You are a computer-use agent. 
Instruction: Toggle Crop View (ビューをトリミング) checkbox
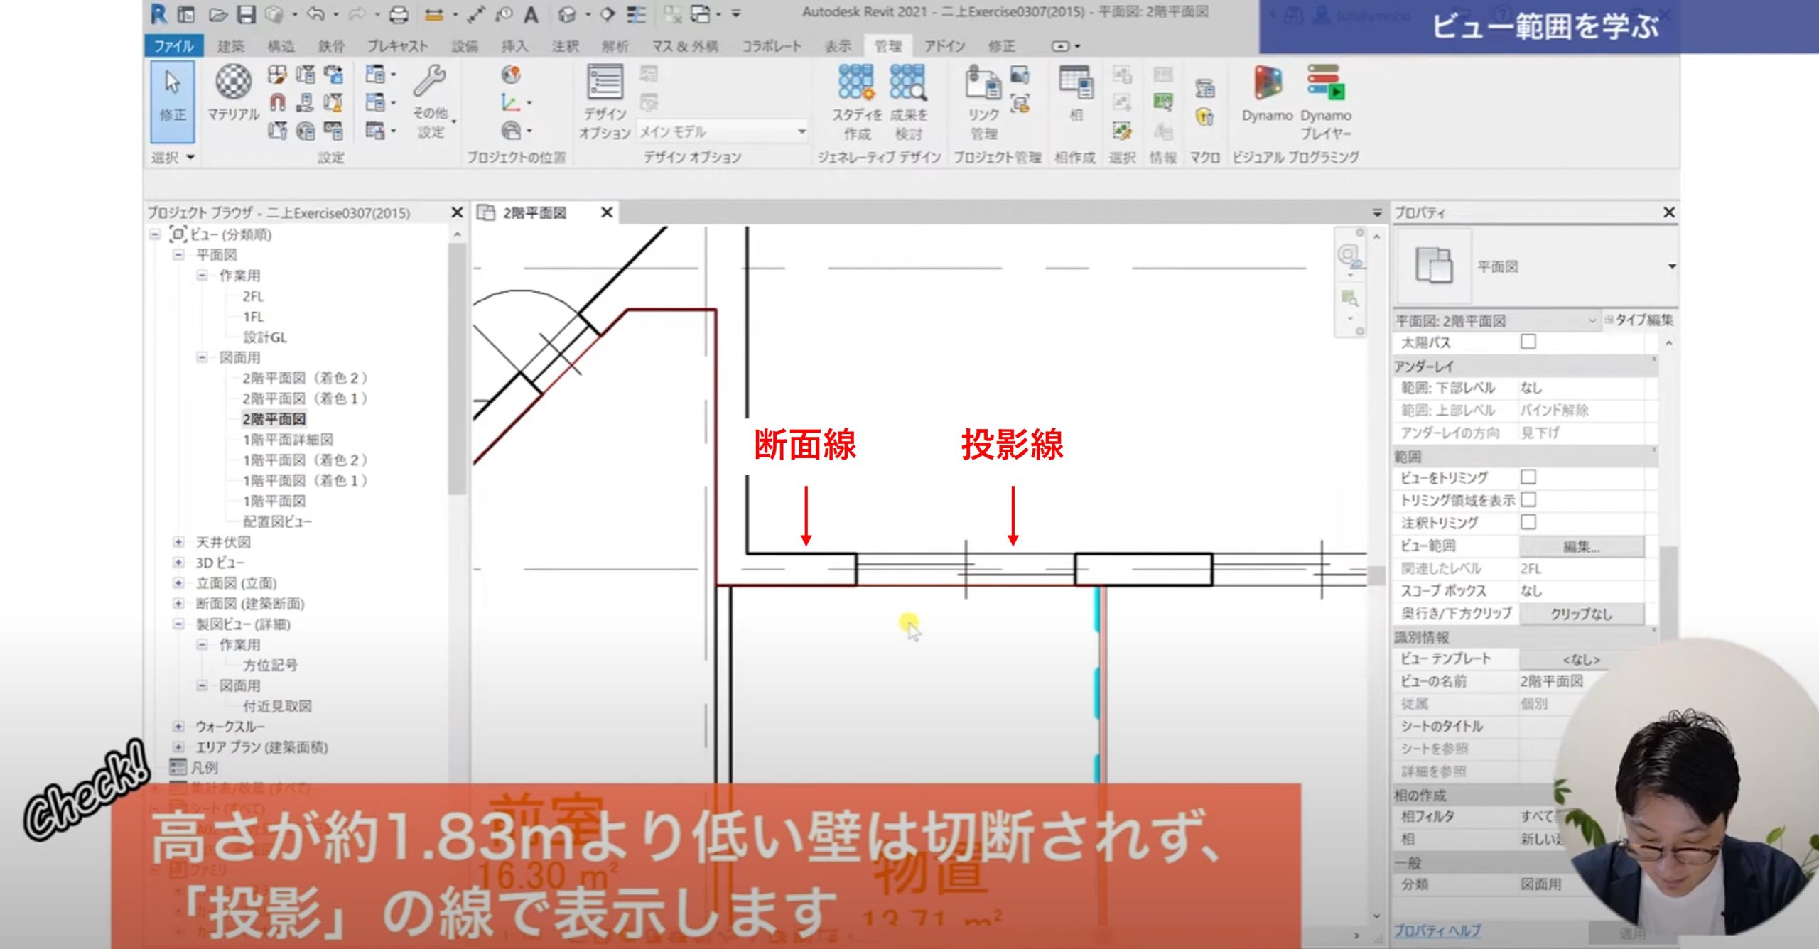[x=1528, y=477]
